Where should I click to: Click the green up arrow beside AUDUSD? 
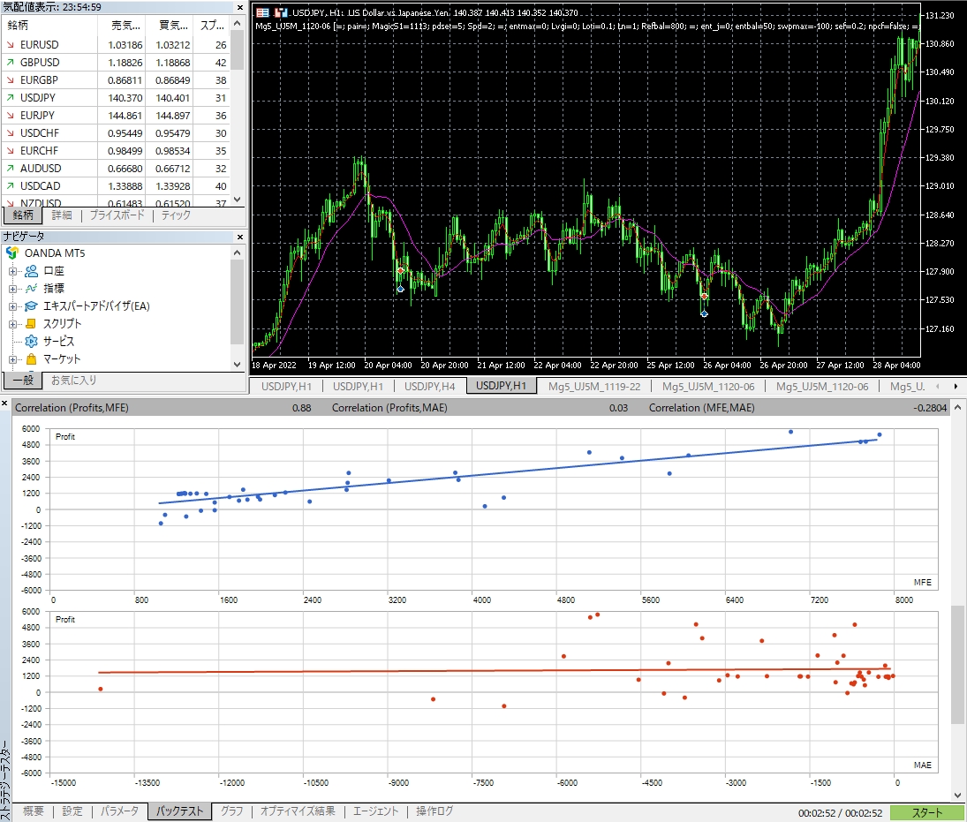(x=11, y=169)
